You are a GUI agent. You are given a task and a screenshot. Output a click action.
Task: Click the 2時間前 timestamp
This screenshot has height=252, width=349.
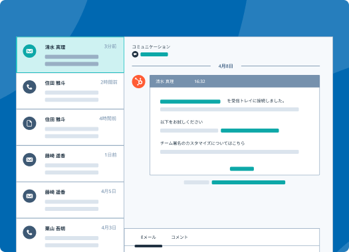click(x=109, y=82)
